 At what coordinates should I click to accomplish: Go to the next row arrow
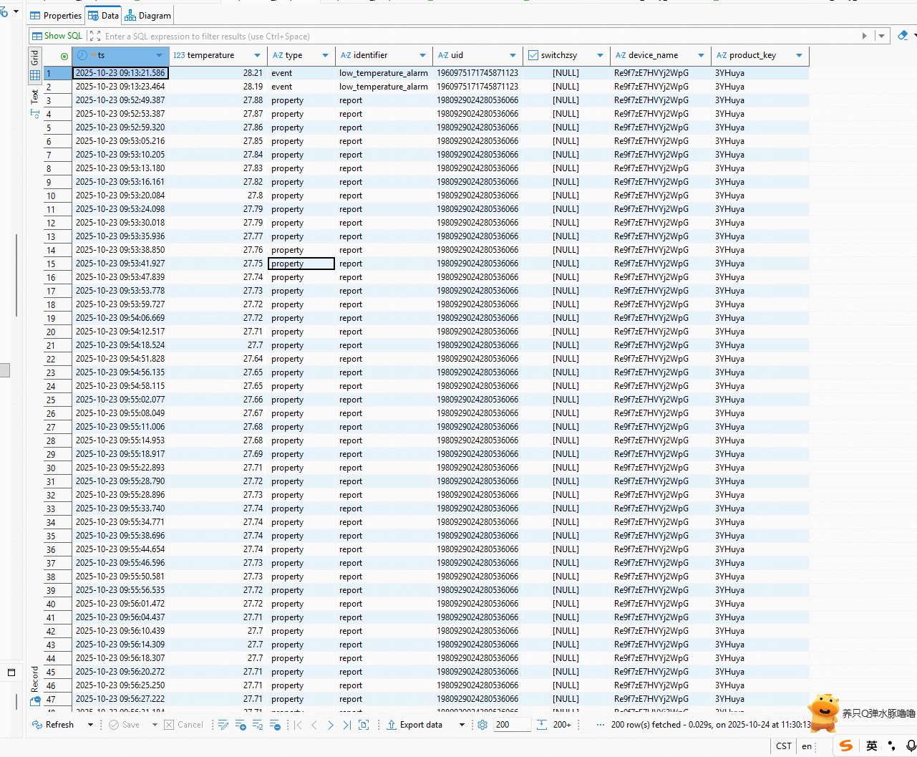(330, 725)
